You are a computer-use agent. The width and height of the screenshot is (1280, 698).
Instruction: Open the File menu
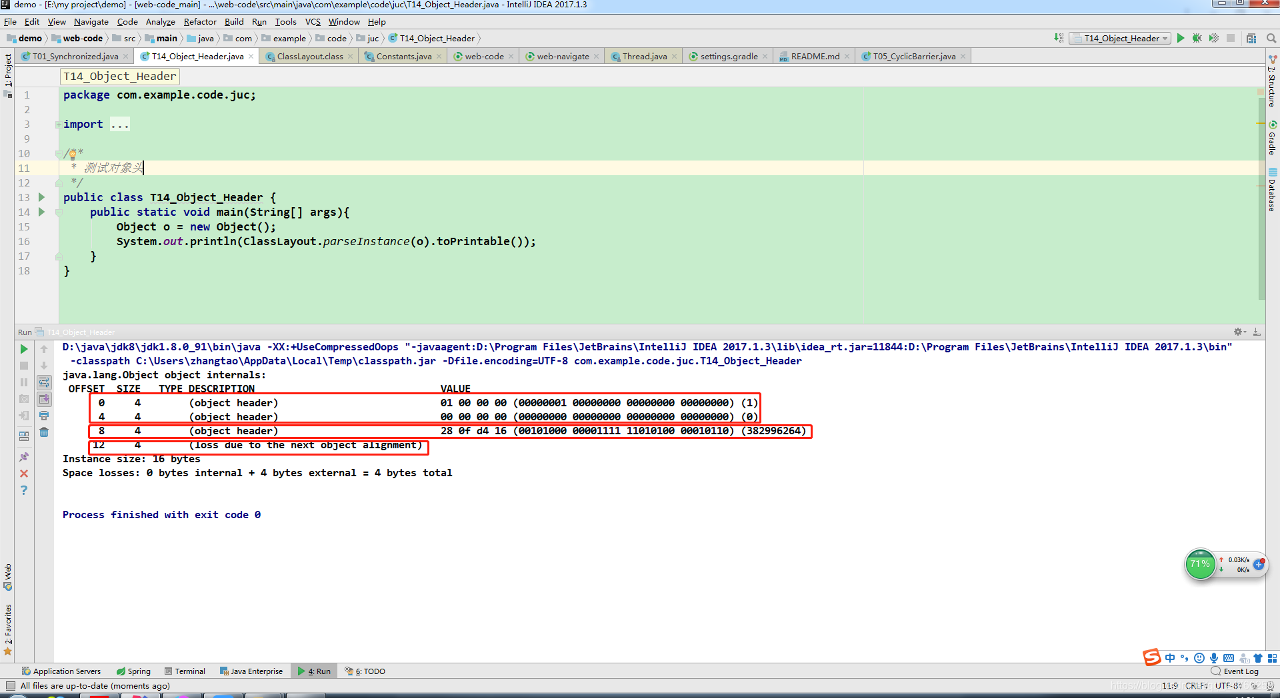click(x=10, y=21)
